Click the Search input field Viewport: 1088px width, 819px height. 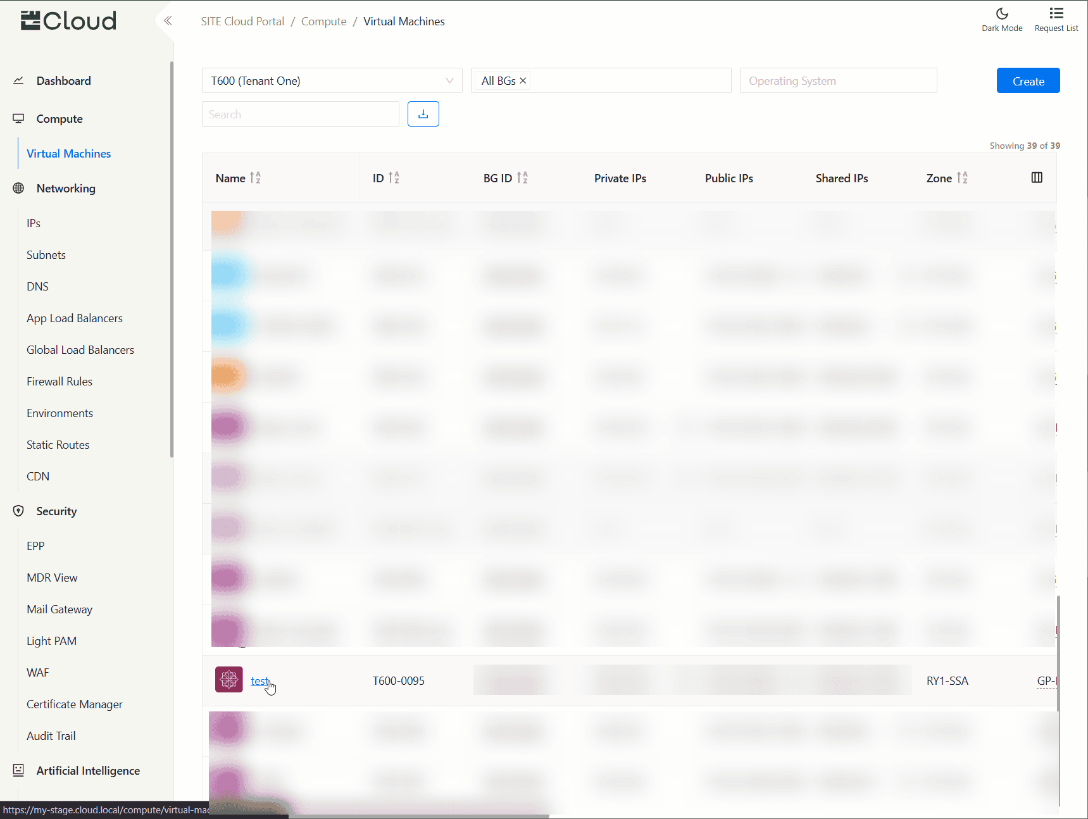click(x=300, y=115)
